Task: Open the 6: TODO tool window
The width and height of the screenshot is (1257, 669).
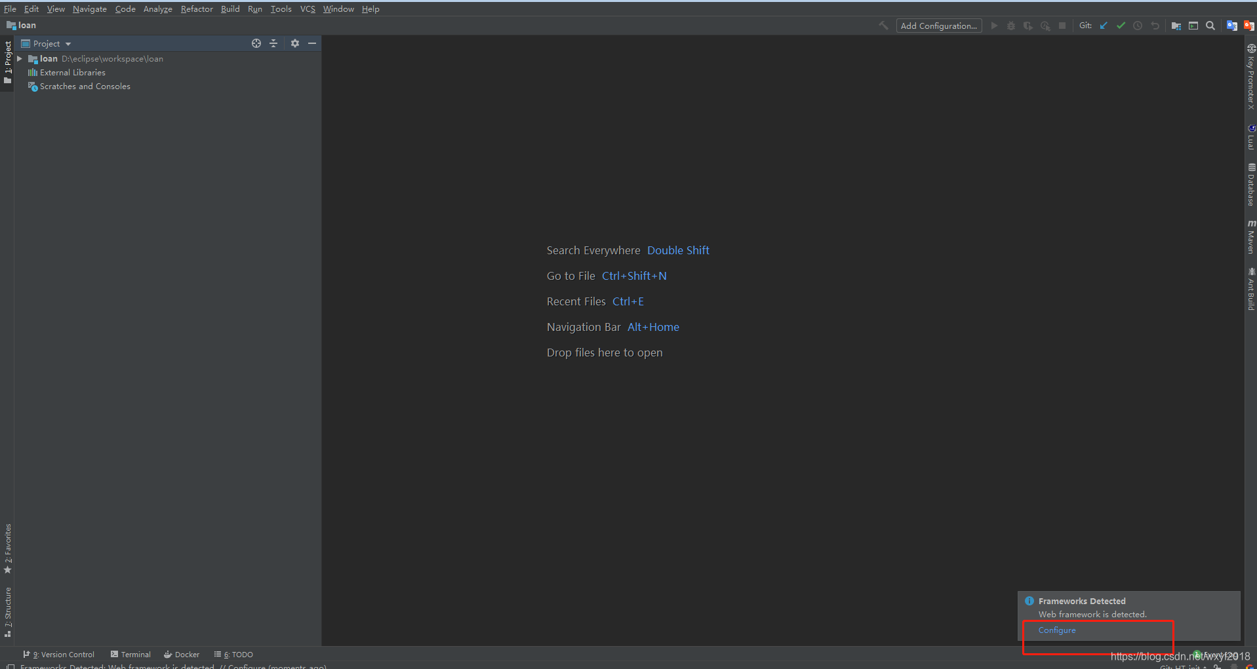Action: tap(233, 655)
